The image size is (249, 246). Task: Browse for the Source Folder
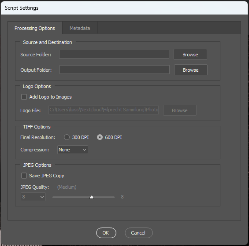pos(190,55)
